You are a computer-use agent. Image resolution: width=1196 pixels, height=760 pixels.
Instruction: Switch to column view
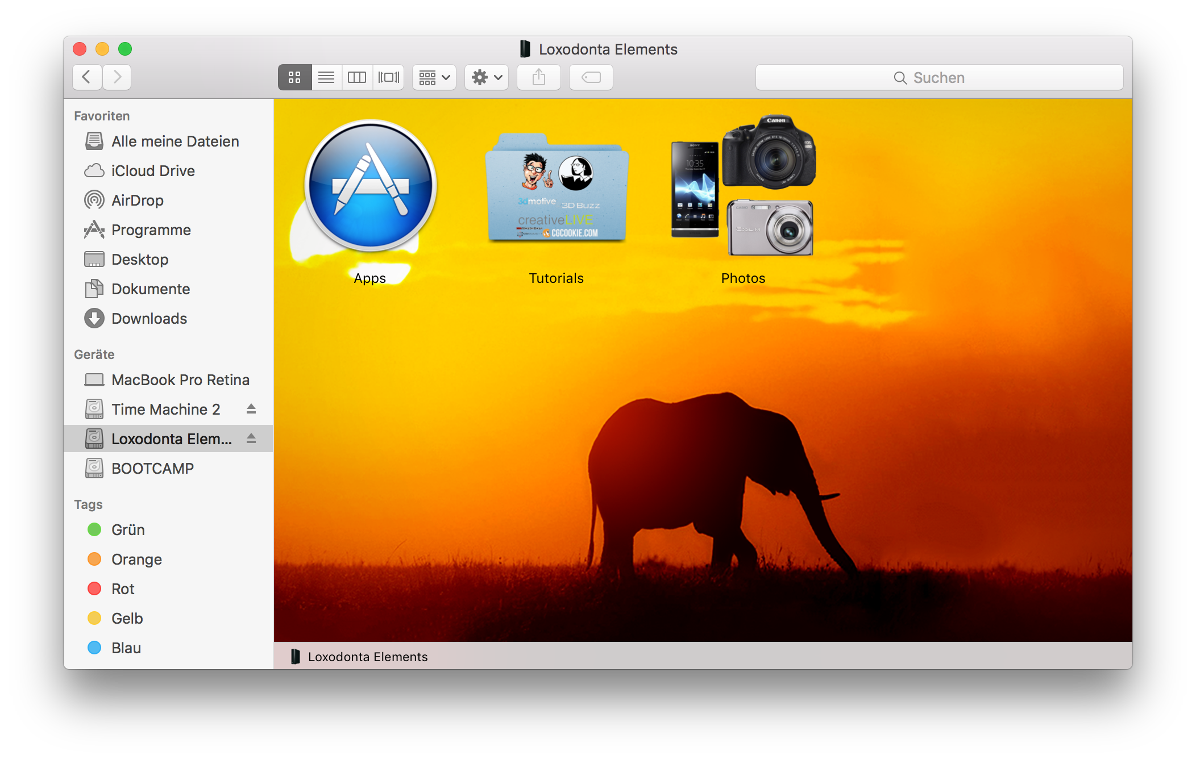[357, 77]
